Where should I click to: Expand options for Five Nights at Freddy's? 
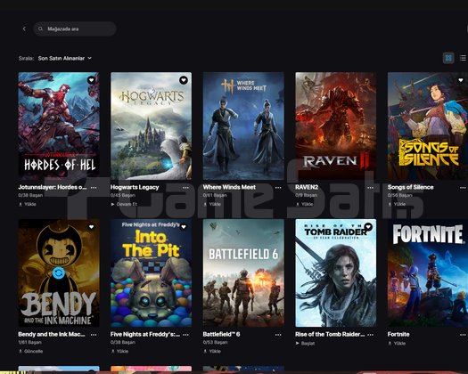[x=185, y=335]
